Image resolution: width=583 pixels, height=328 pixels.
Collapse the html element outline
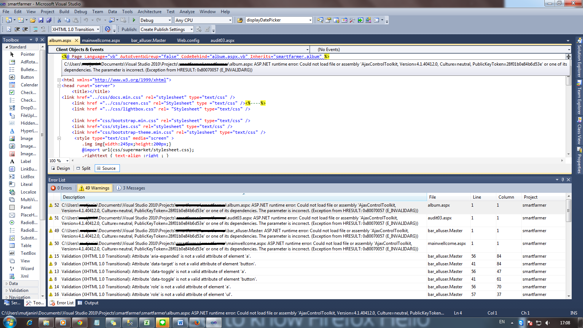click(x=59, y=80)
